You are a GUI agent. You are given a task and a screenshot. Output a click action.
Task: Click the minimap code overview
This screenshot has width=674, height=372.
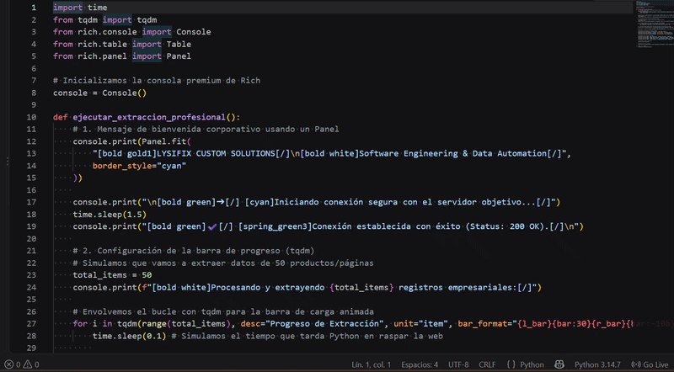point(655,24)
